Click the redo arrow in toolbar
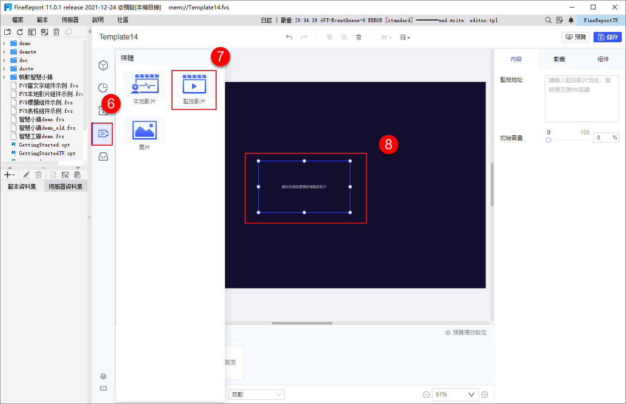This screenshot has height=404, width=626. click(304, 37)
